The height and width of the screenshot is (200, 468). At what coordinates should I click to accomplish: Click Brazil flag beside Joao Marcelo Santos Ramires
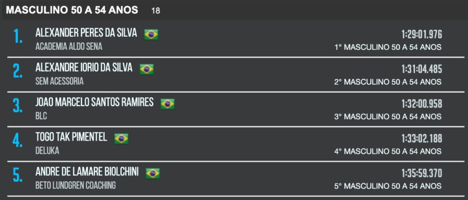point(167,104)
